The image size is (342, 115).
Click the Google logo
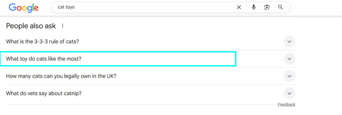pos(24,7)
